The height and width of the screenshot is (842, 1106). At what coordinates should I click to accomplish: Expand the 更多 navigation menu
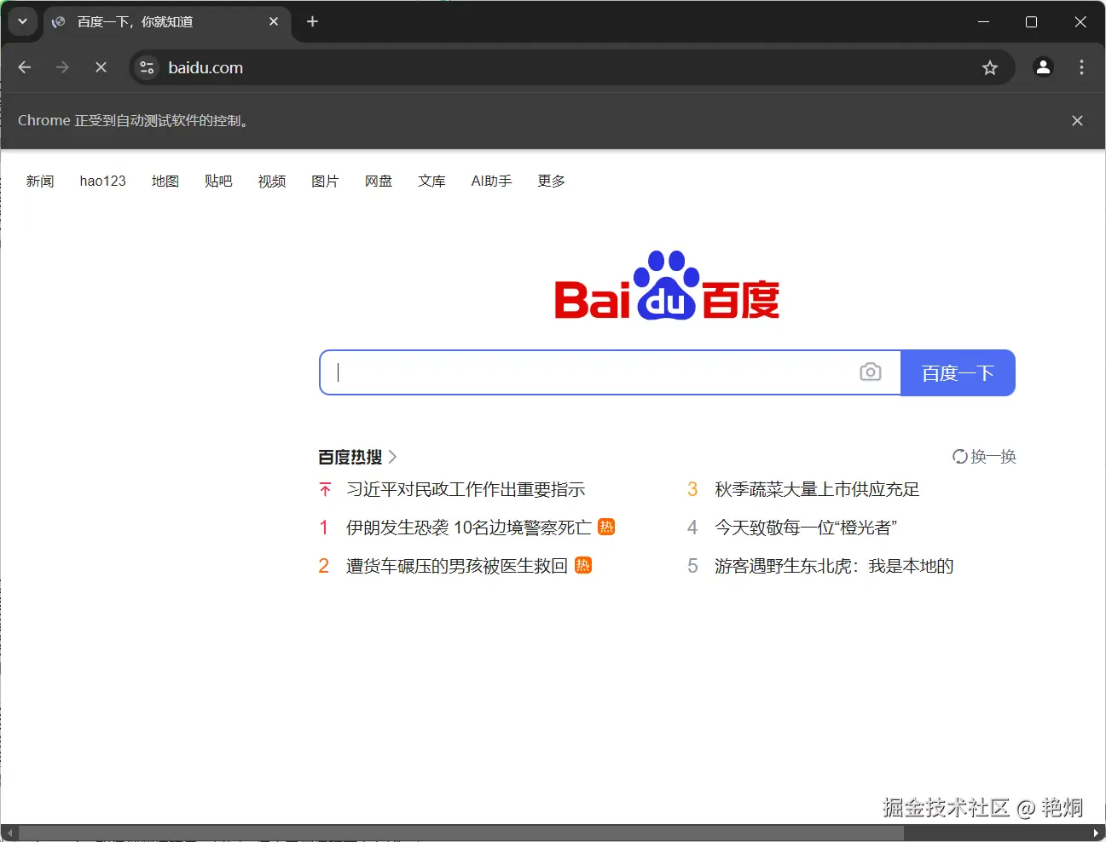(x=552, y=181)
